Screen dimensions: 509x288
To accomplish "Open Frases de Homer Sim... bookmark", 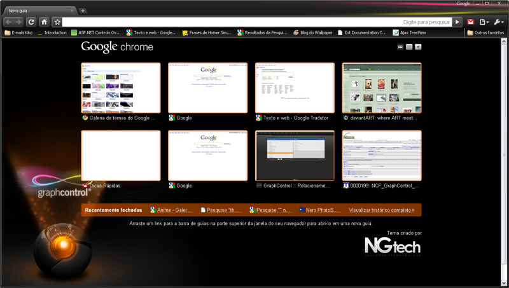I will 207,32.
